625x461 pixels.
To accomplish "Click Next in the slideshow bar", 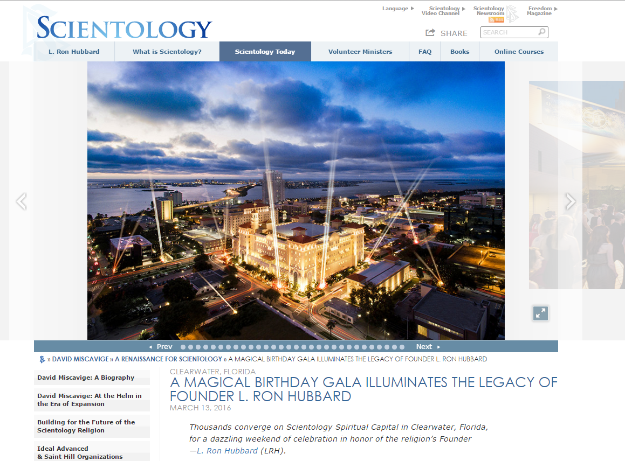I will pyautogui.click(x=424, y=347).
